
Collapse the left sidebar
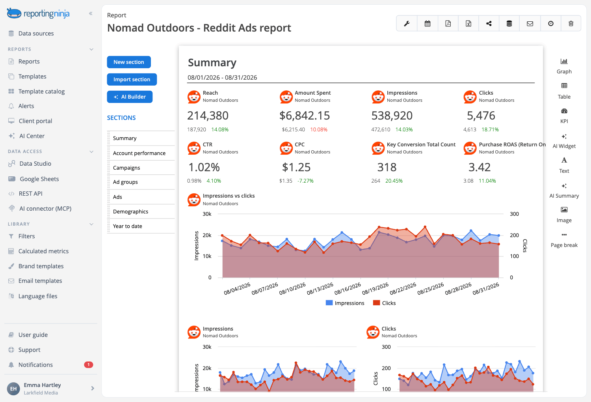tap(91, 13)
